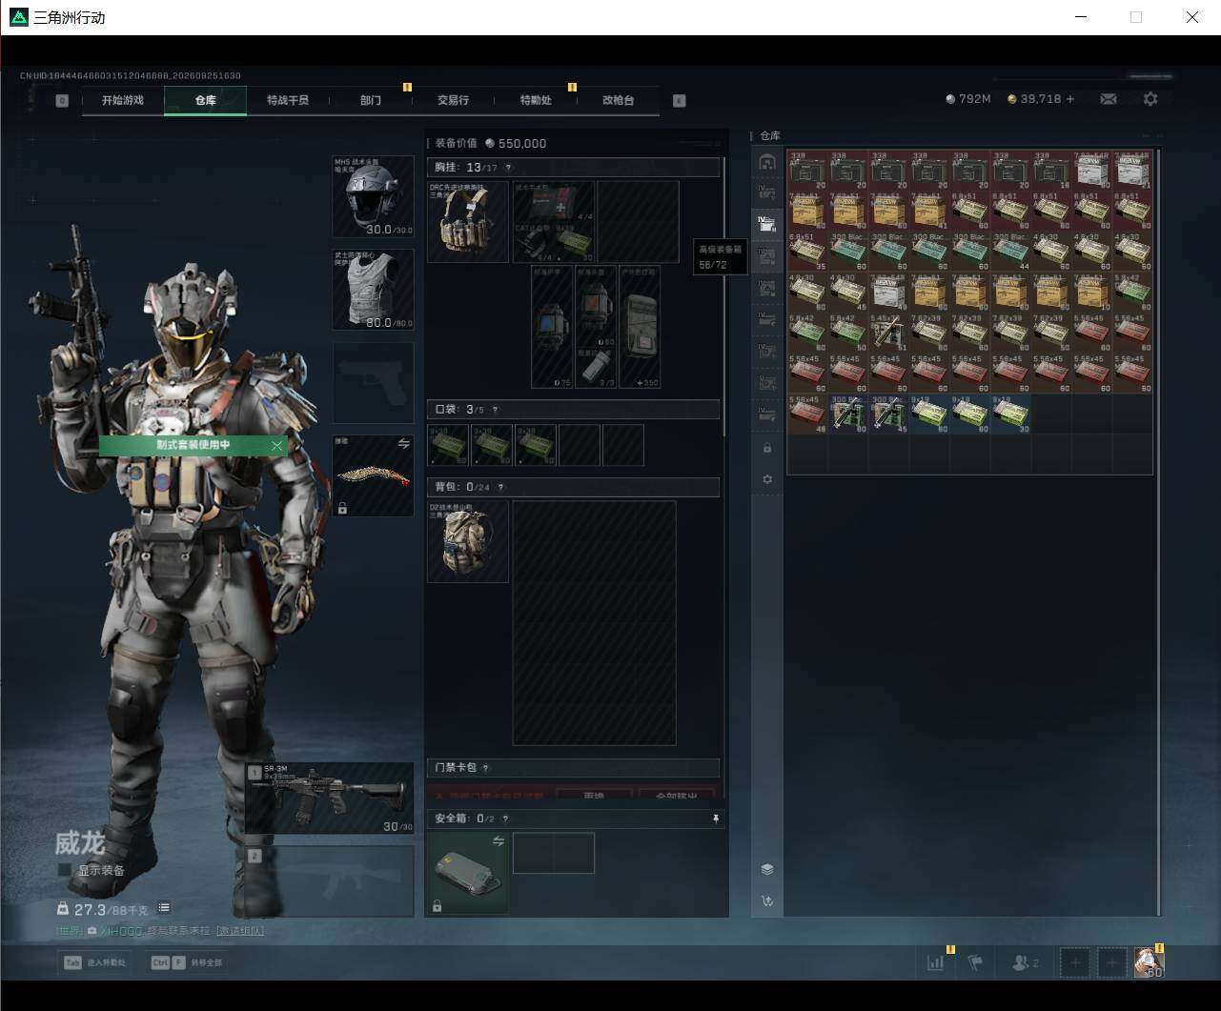Click the warehouse sidebar lock icon
Image resolution: width=1221 pixels, height=1011 pixels.
767,448
